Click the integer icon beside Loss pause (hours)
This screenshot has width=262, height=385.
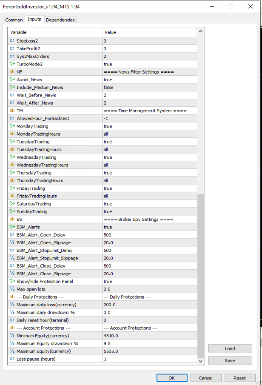pyautogui.click(x=12, y=359)
